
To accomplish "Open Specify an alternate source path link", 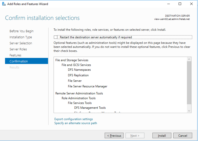I will click(75, 123).
